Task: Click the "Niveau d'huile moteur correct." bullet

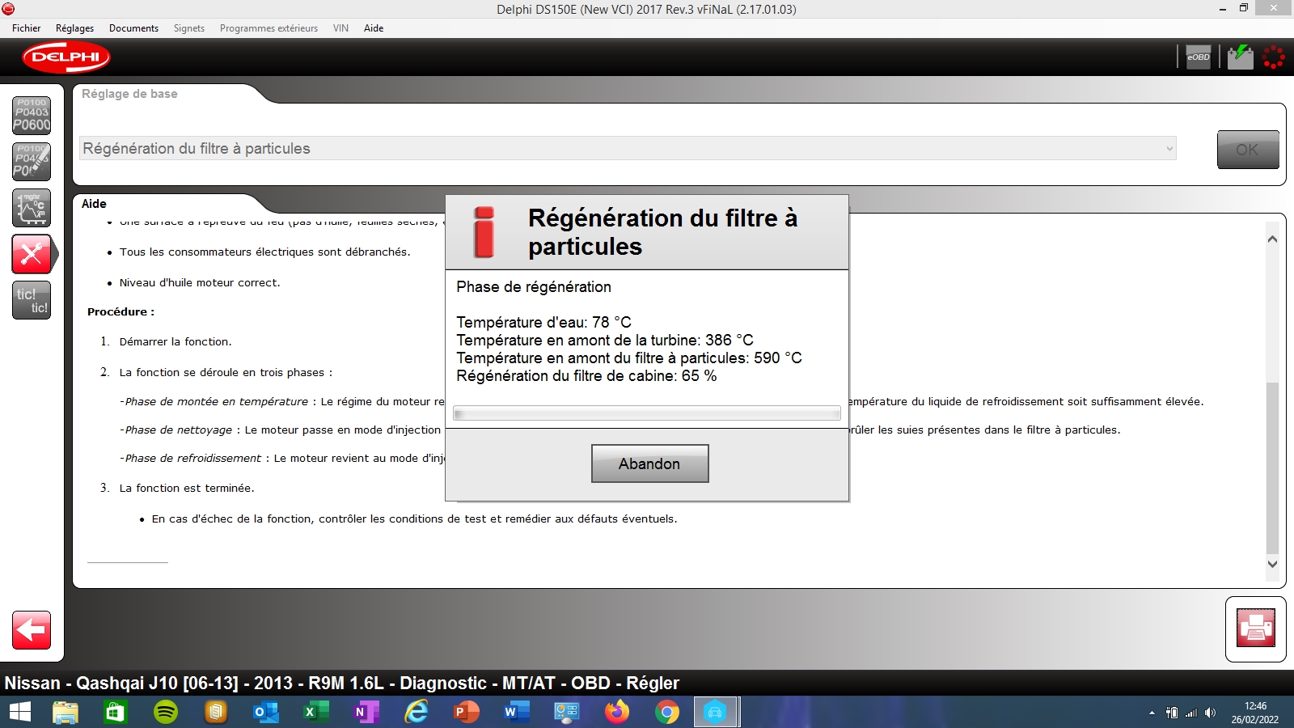Action: click(200, 282)
